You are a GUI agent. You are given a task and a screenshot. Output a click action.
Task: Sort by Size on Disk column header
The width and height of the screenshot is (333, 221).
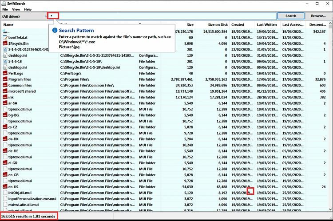tap(218, 24)
